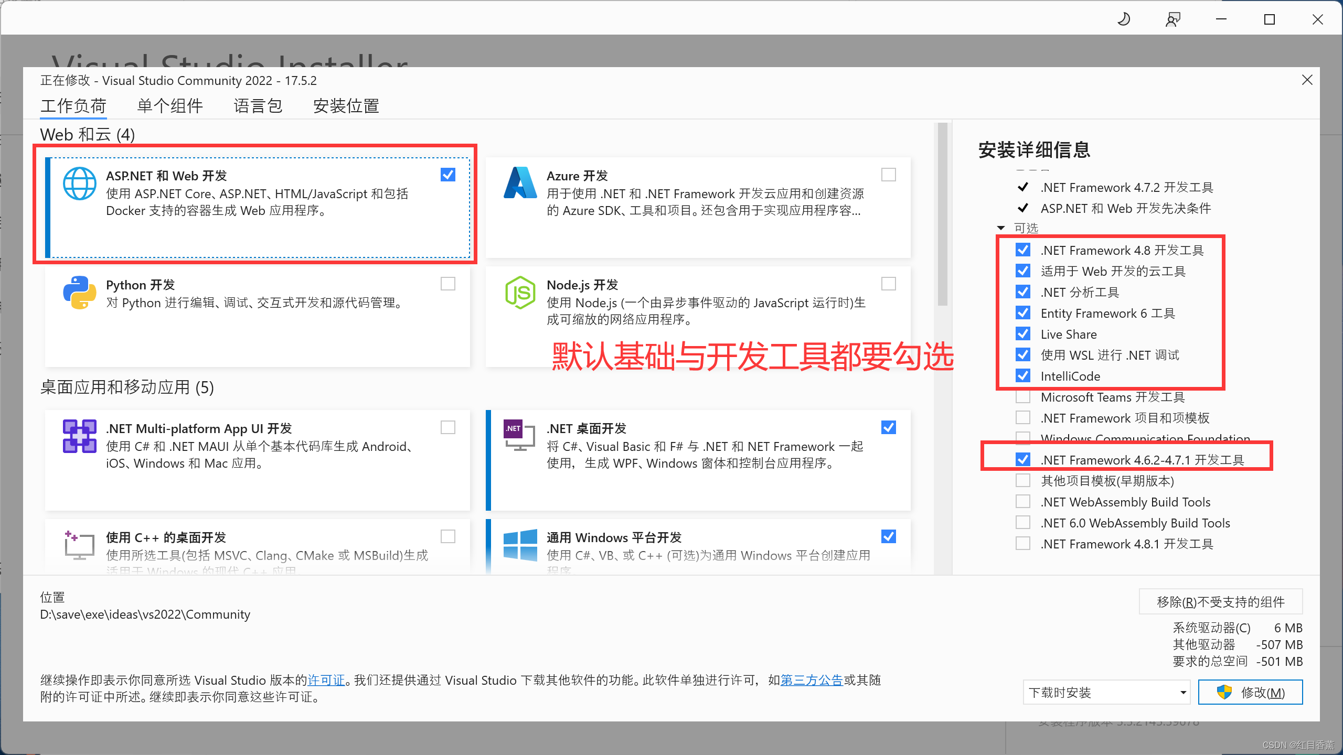Open the 许可证 link
The height and width of the screenshot is (755, 1343).
coord(326,680)
